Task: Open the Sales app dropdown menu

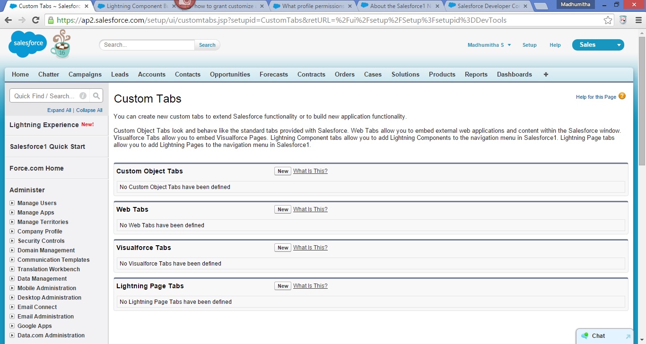Action: pyautogui.click(x=619, y=45)
